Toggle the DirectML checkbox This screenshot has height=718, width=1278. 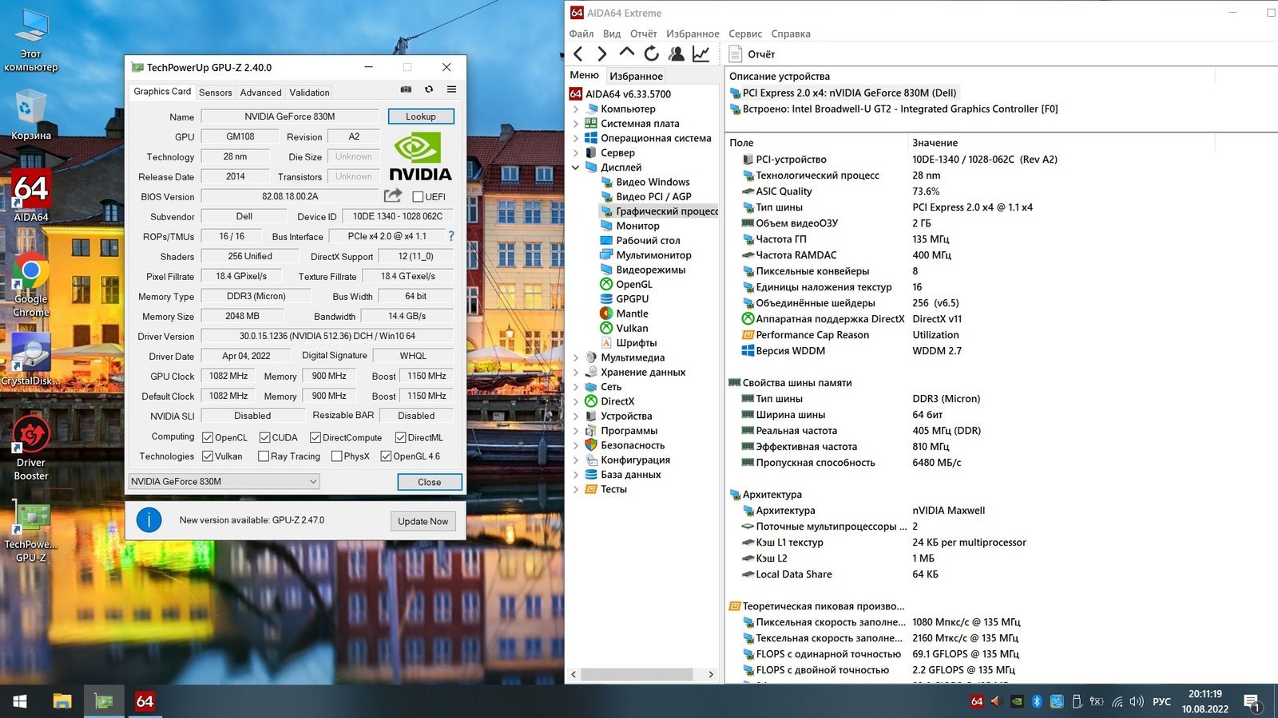click(400, 437)
